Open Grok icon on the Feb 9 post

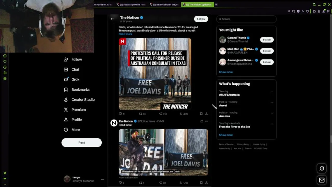click(x=202, y=121)
